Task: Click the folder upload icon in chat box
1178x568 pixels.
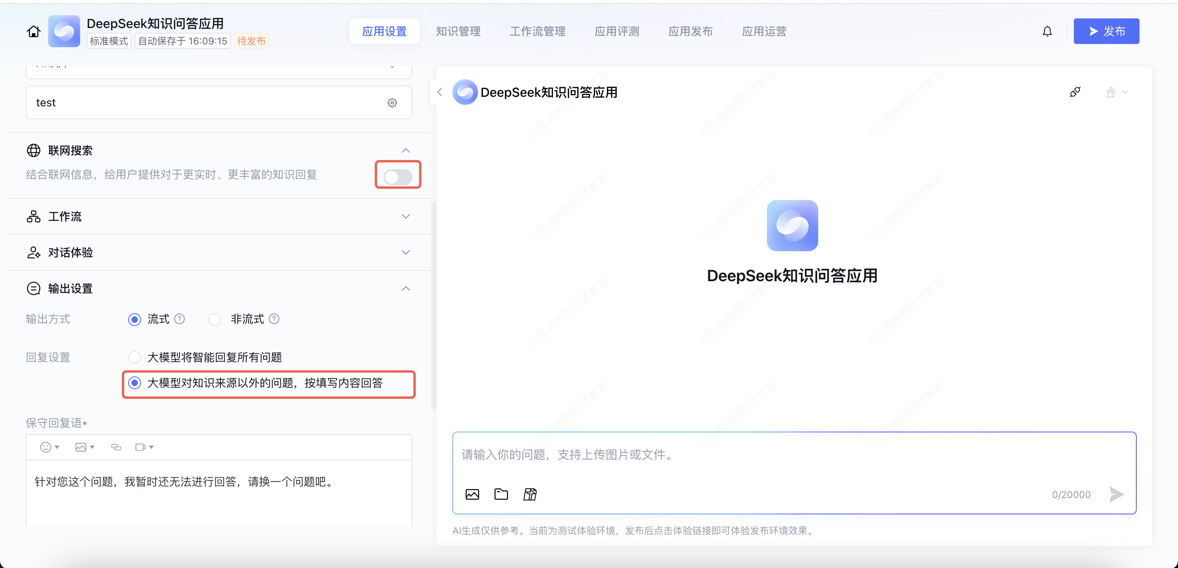Action: coord(501,494)
